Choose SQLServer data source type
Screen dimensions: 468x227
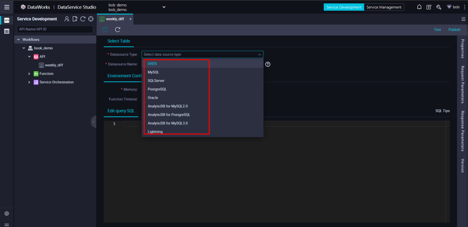pos(202,80)
